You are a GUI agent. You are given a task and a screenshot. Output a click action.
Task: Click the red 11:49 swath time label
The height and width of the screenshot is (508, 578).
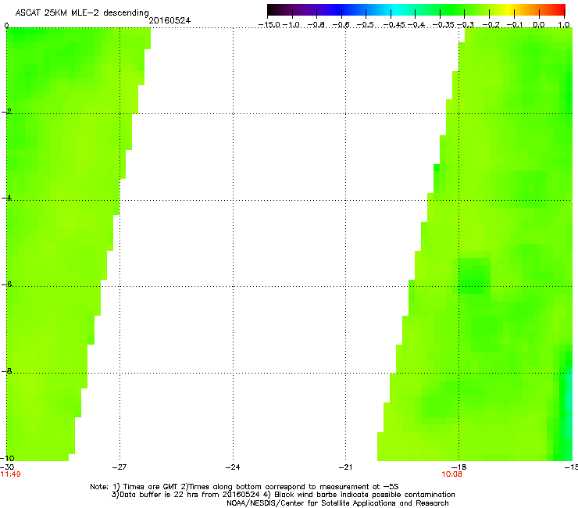[10, 474]
